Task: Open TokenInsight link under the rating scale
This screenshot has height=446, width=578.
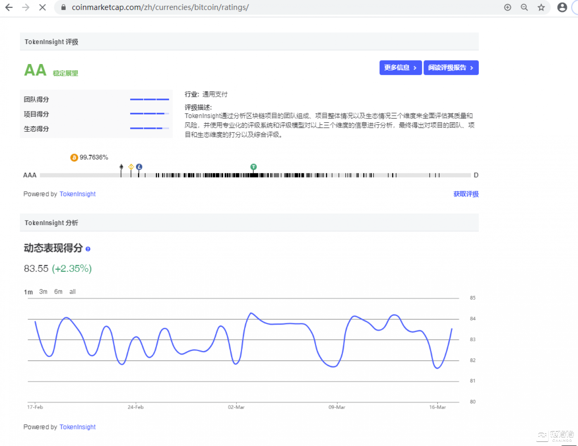Action: (x=77, y=194)
